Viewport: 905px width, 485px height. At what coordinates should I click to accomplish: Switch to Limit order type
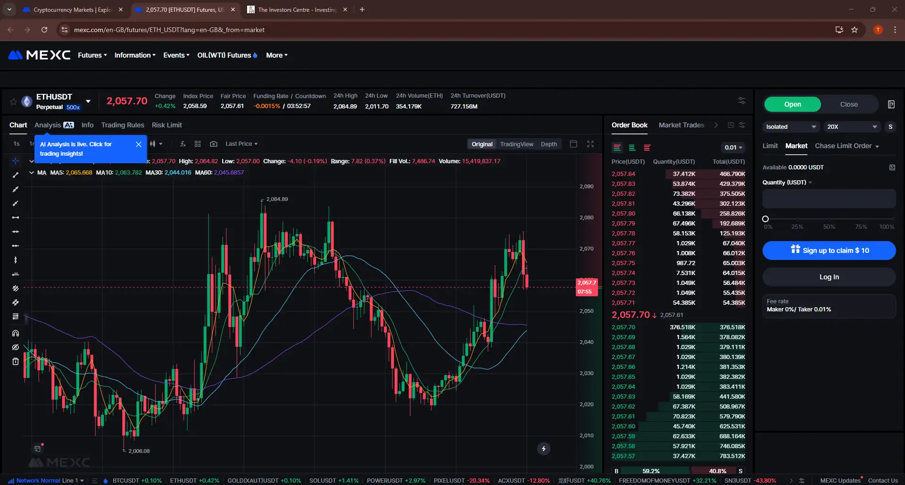[x=770, y=146]
